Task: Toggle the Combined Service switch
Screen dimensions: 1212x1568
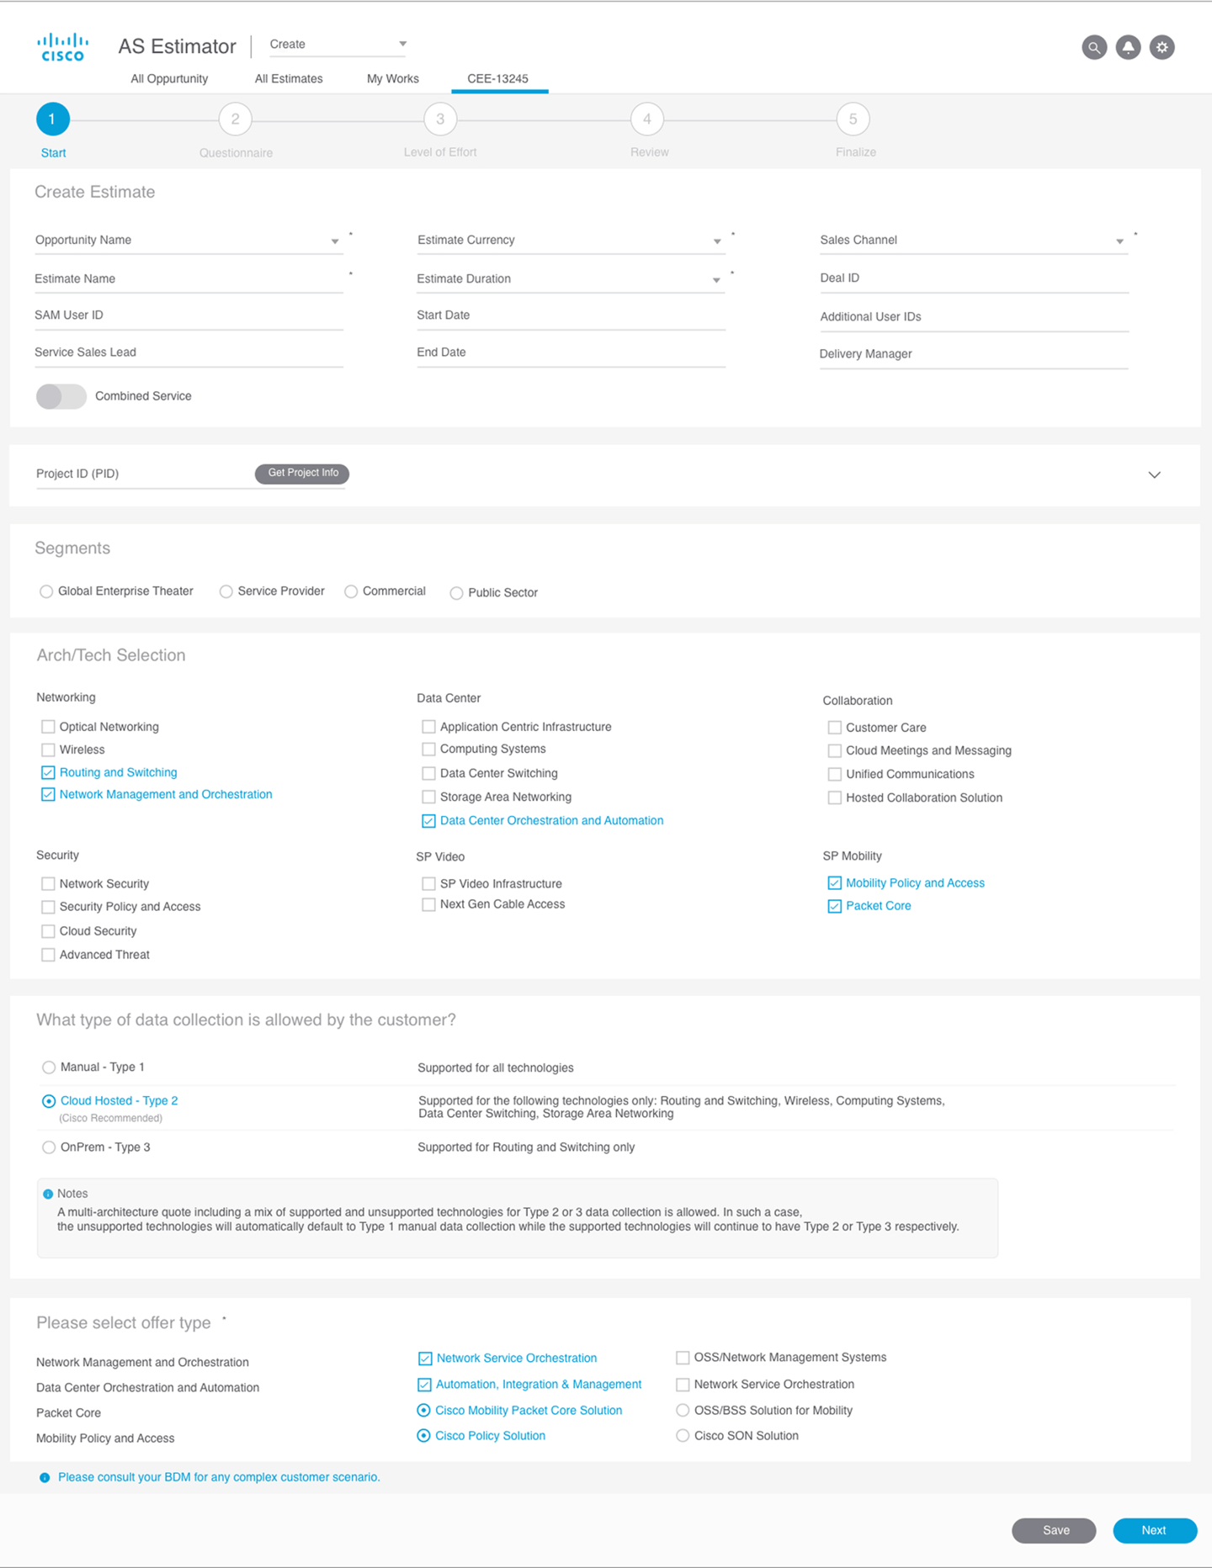Action: coord(61,396)
